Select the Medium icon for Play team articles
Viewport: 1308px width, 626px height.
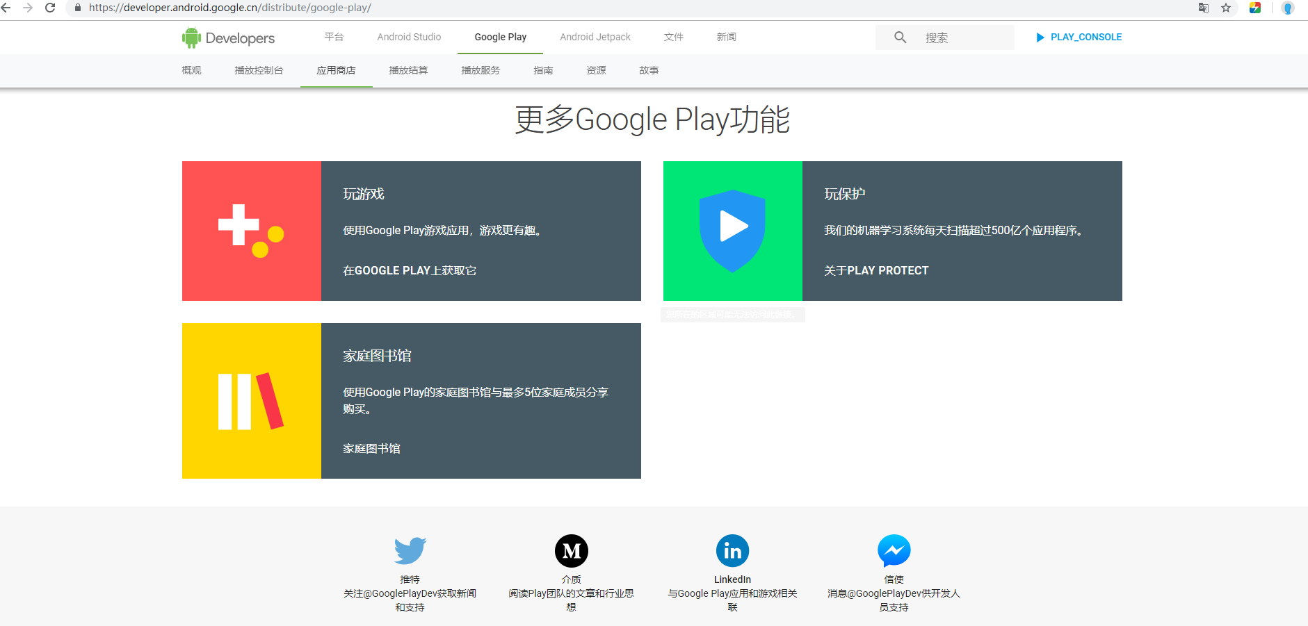pyautogui.click(x=571, y=550)
